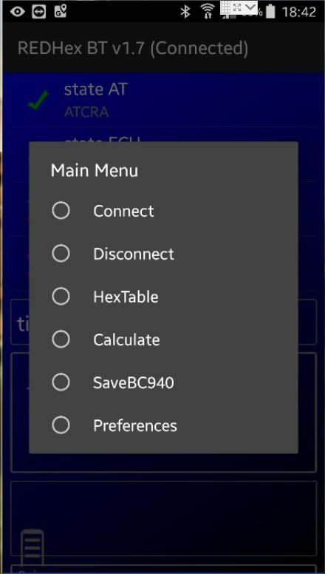
Task: Choose the HexTable menu entry label
Action: (126, 297)
